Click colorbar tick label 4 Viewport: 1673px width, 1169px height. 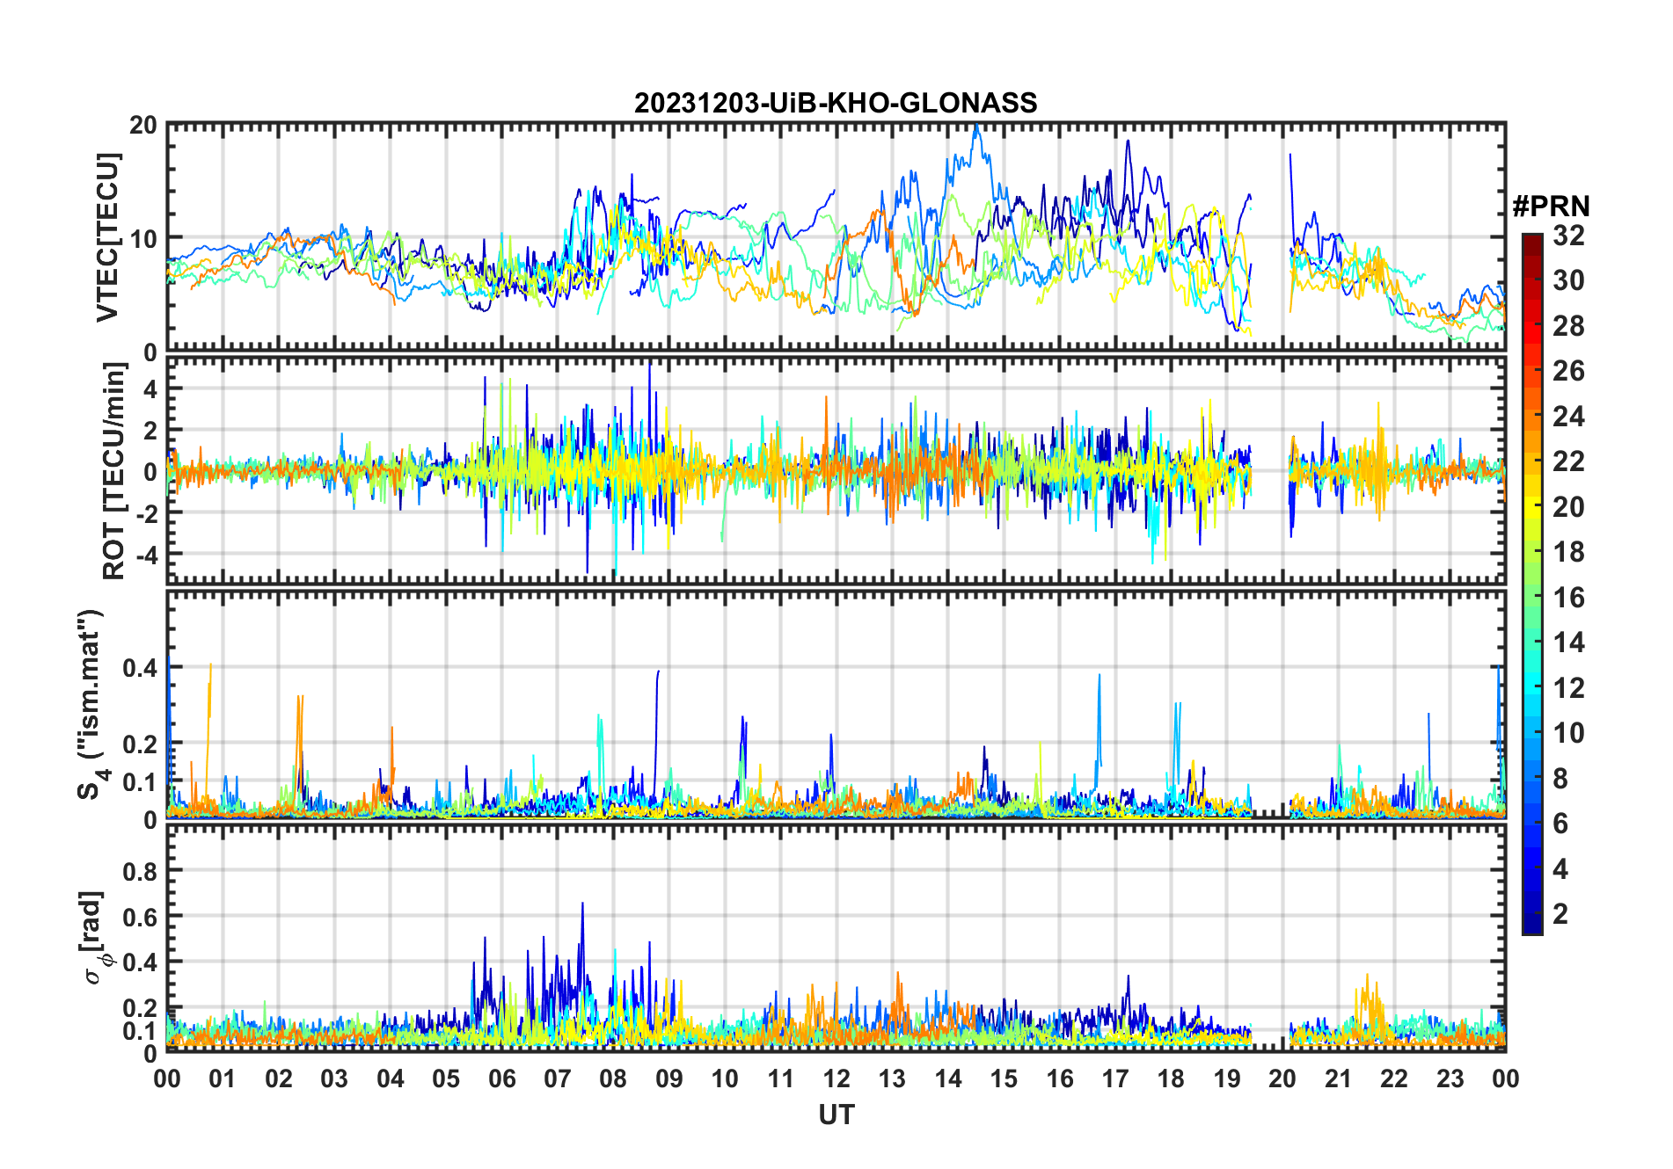(x=1560, y=868)
